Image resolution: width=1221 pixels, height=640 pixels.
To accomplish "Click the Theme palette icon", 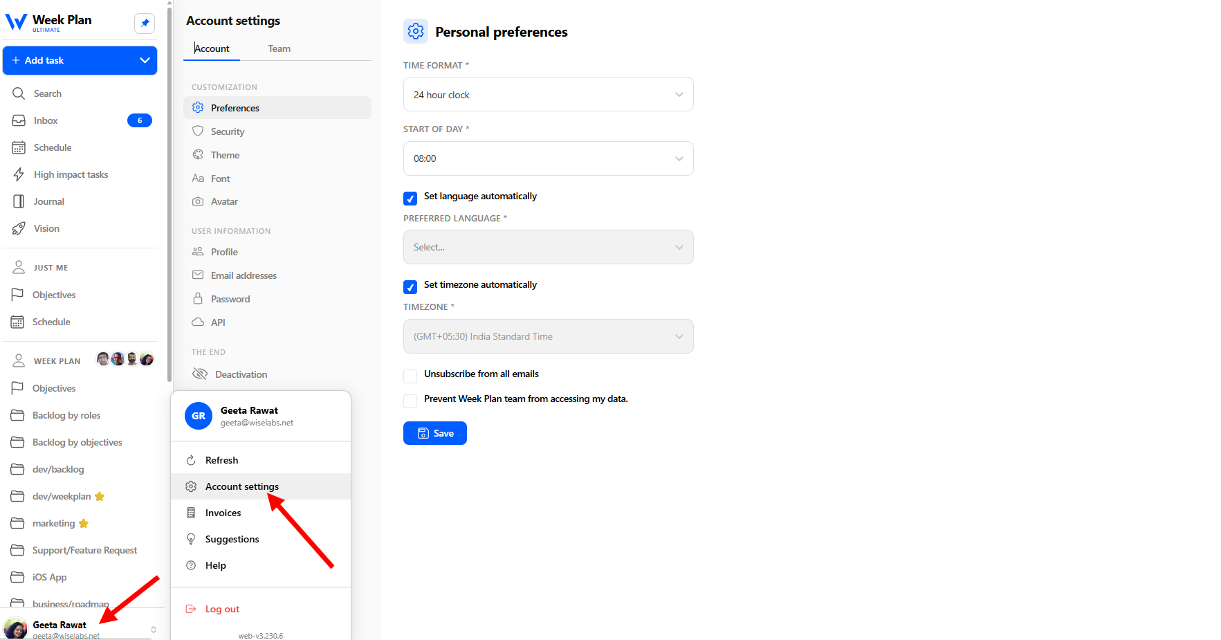I will pyautogui.click(x=198, y=155).
